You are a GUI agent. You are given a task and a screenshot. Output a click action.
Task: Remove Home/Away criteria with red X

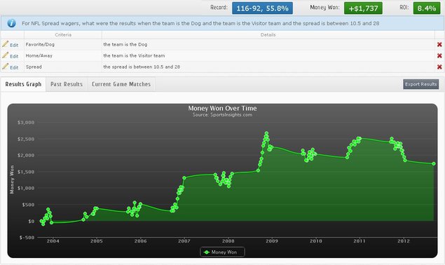439,55
